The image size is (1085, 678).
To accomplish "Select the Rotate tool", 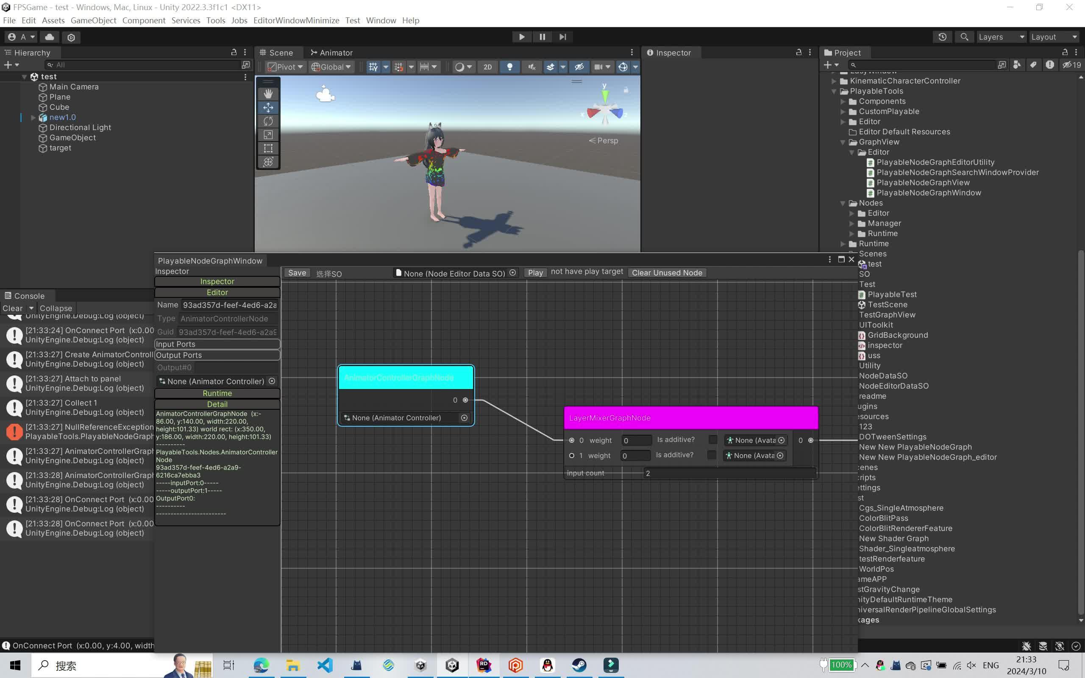I will (x=268, y=121).
